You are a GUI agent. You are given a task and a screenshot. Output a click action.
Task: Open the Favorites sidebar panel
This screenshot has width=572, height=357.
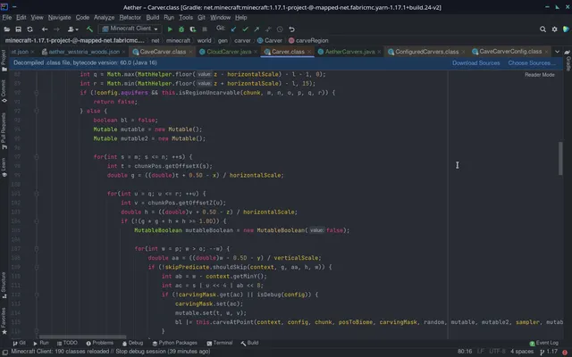tap(4, 320)
